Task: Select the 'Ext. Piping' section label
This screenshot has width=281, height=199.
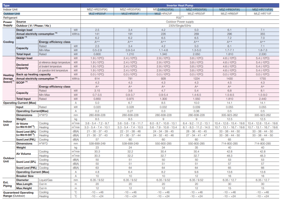Action: [7, 184]
